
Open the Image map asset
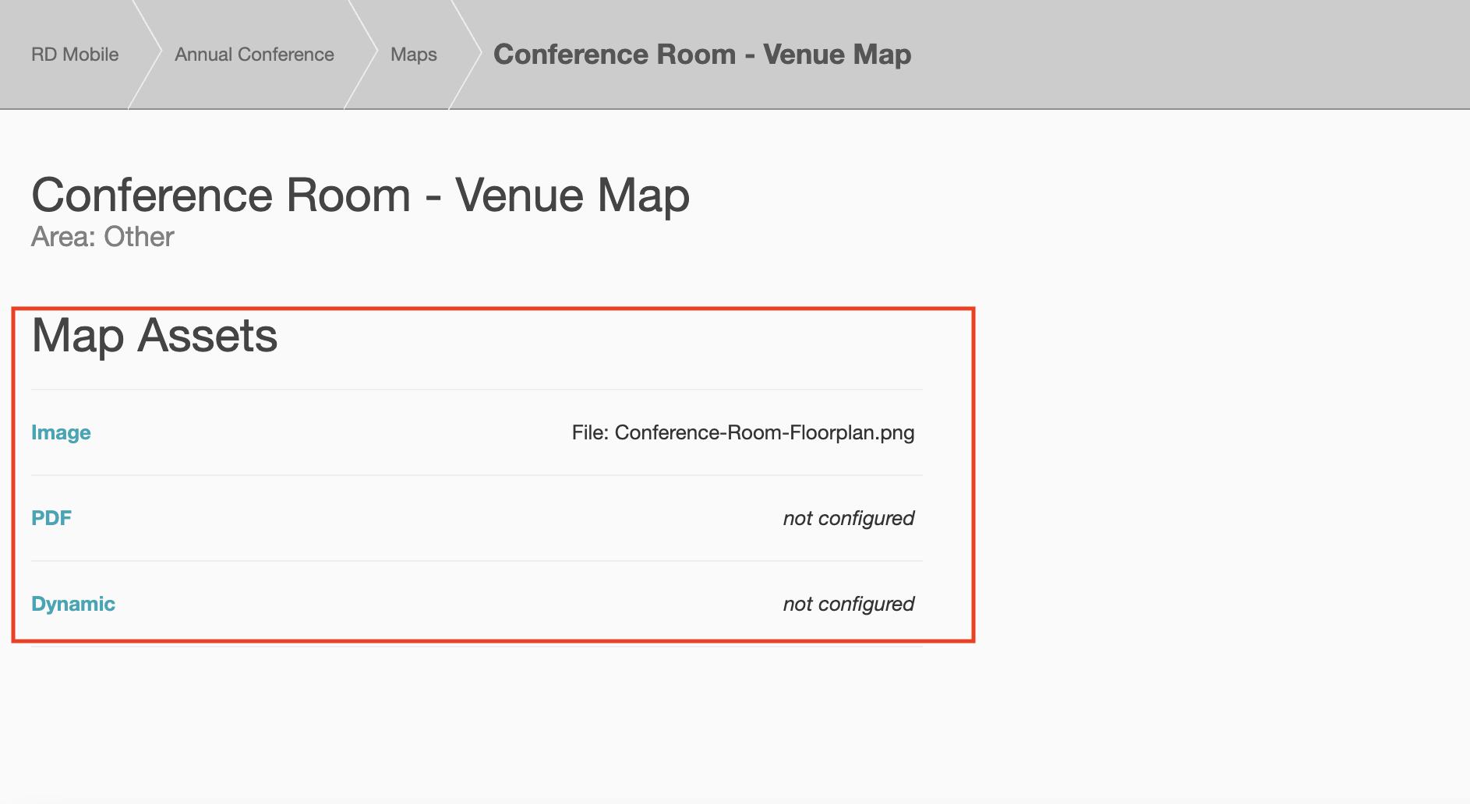pos(61,432)
